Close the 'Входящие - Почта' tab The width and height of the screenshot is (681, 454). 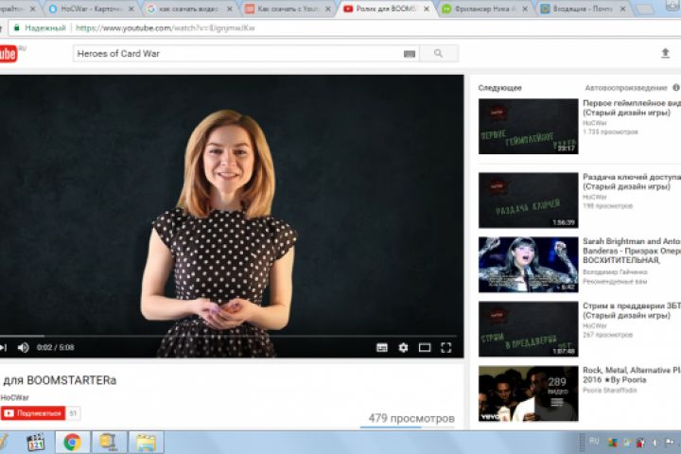click(x=622, y=9)
